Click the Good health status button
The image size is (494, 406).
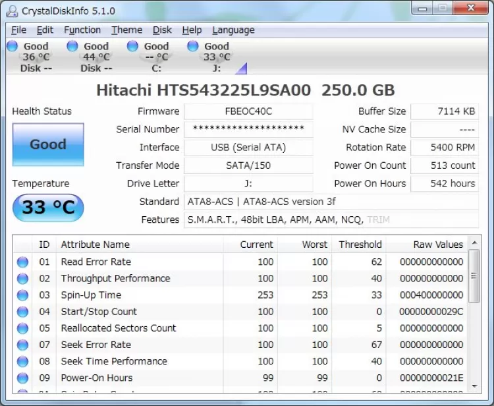click(48, 144)
